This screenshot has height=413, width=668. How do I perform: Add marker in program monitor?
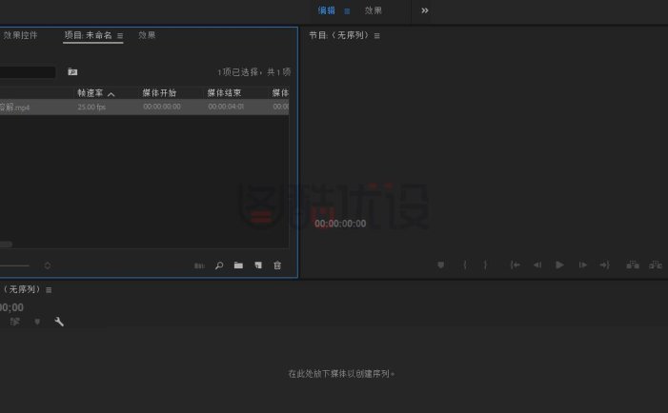pyautogui.click(x=441, y=265)
